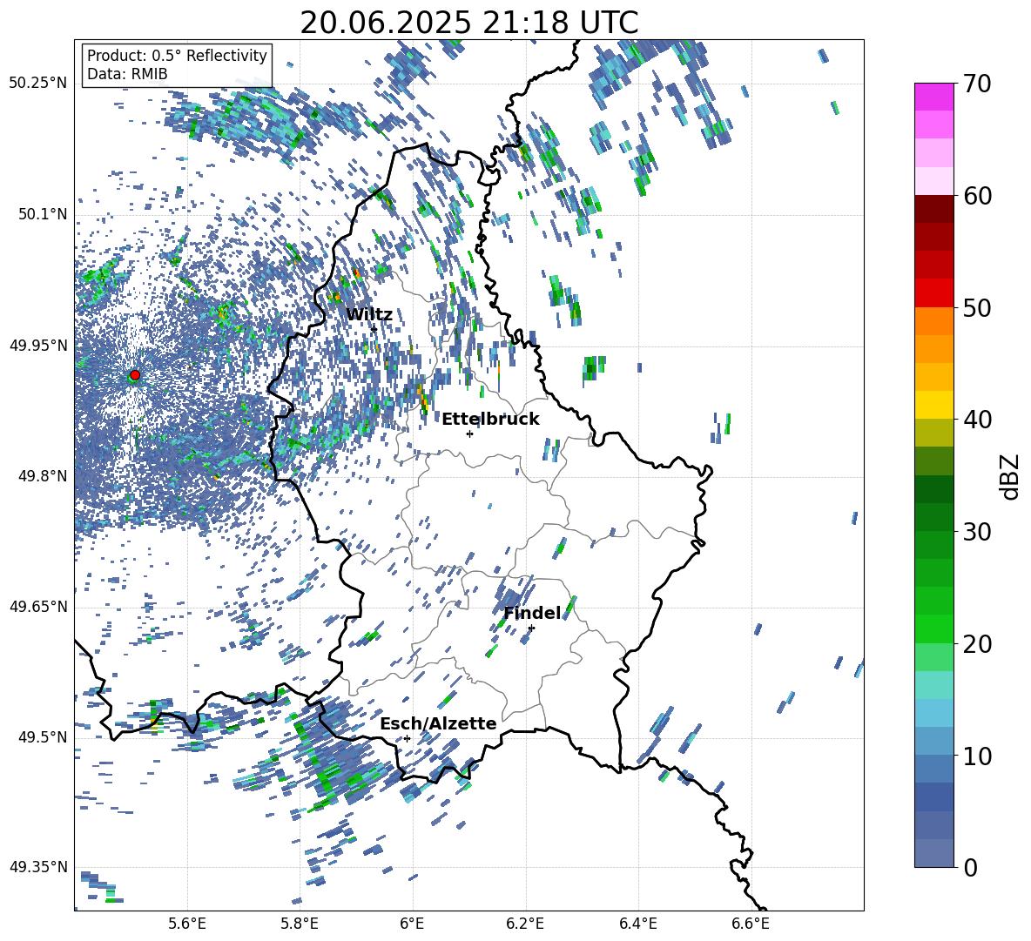Click the dBZ colorbar axis label
The height and width of the screenshot is (941, 1031).
[x=1011, y=476]
